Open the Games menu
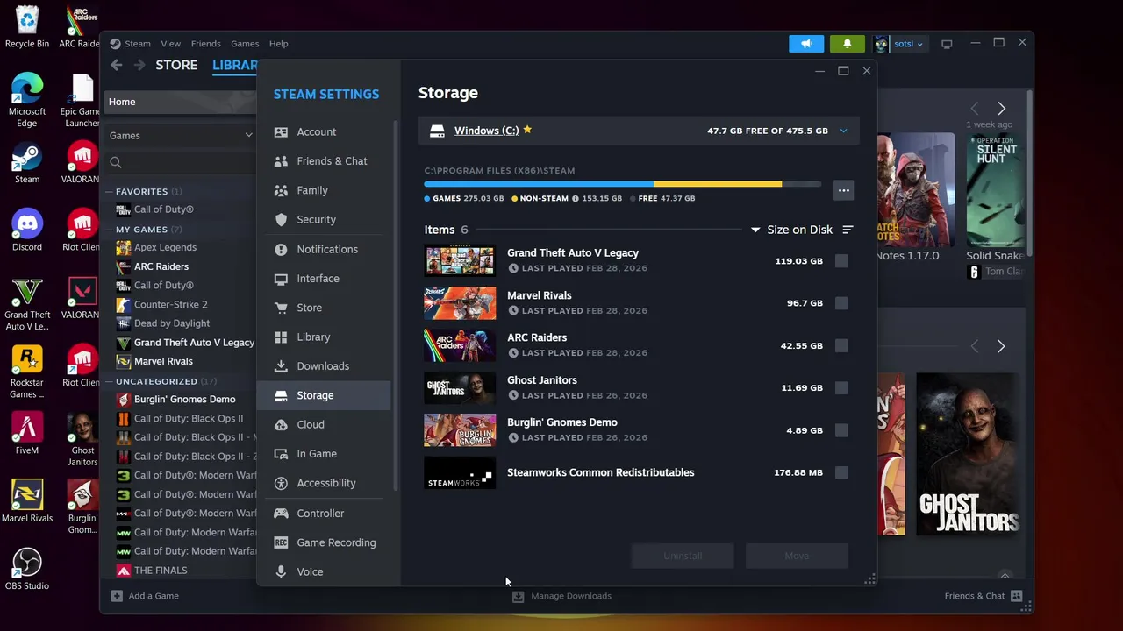 click(x=245, y=44)
